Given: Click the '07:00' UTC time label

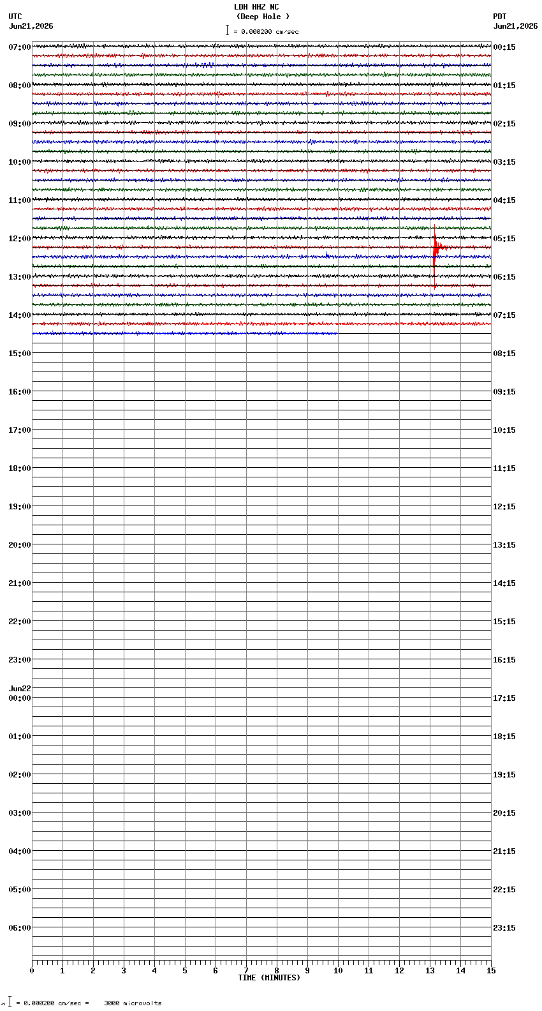Looking at the screenshot, I should coord(20,47).
